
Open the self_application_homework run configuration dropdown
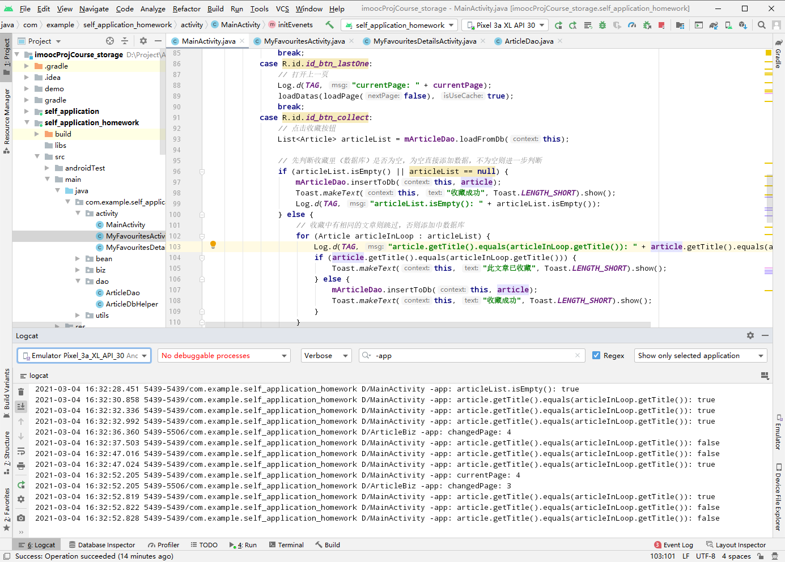(x=400, y=25)
